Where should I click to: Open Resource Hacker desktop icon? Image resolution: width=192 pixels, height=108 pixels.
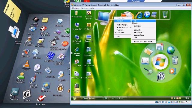point(89,13)
